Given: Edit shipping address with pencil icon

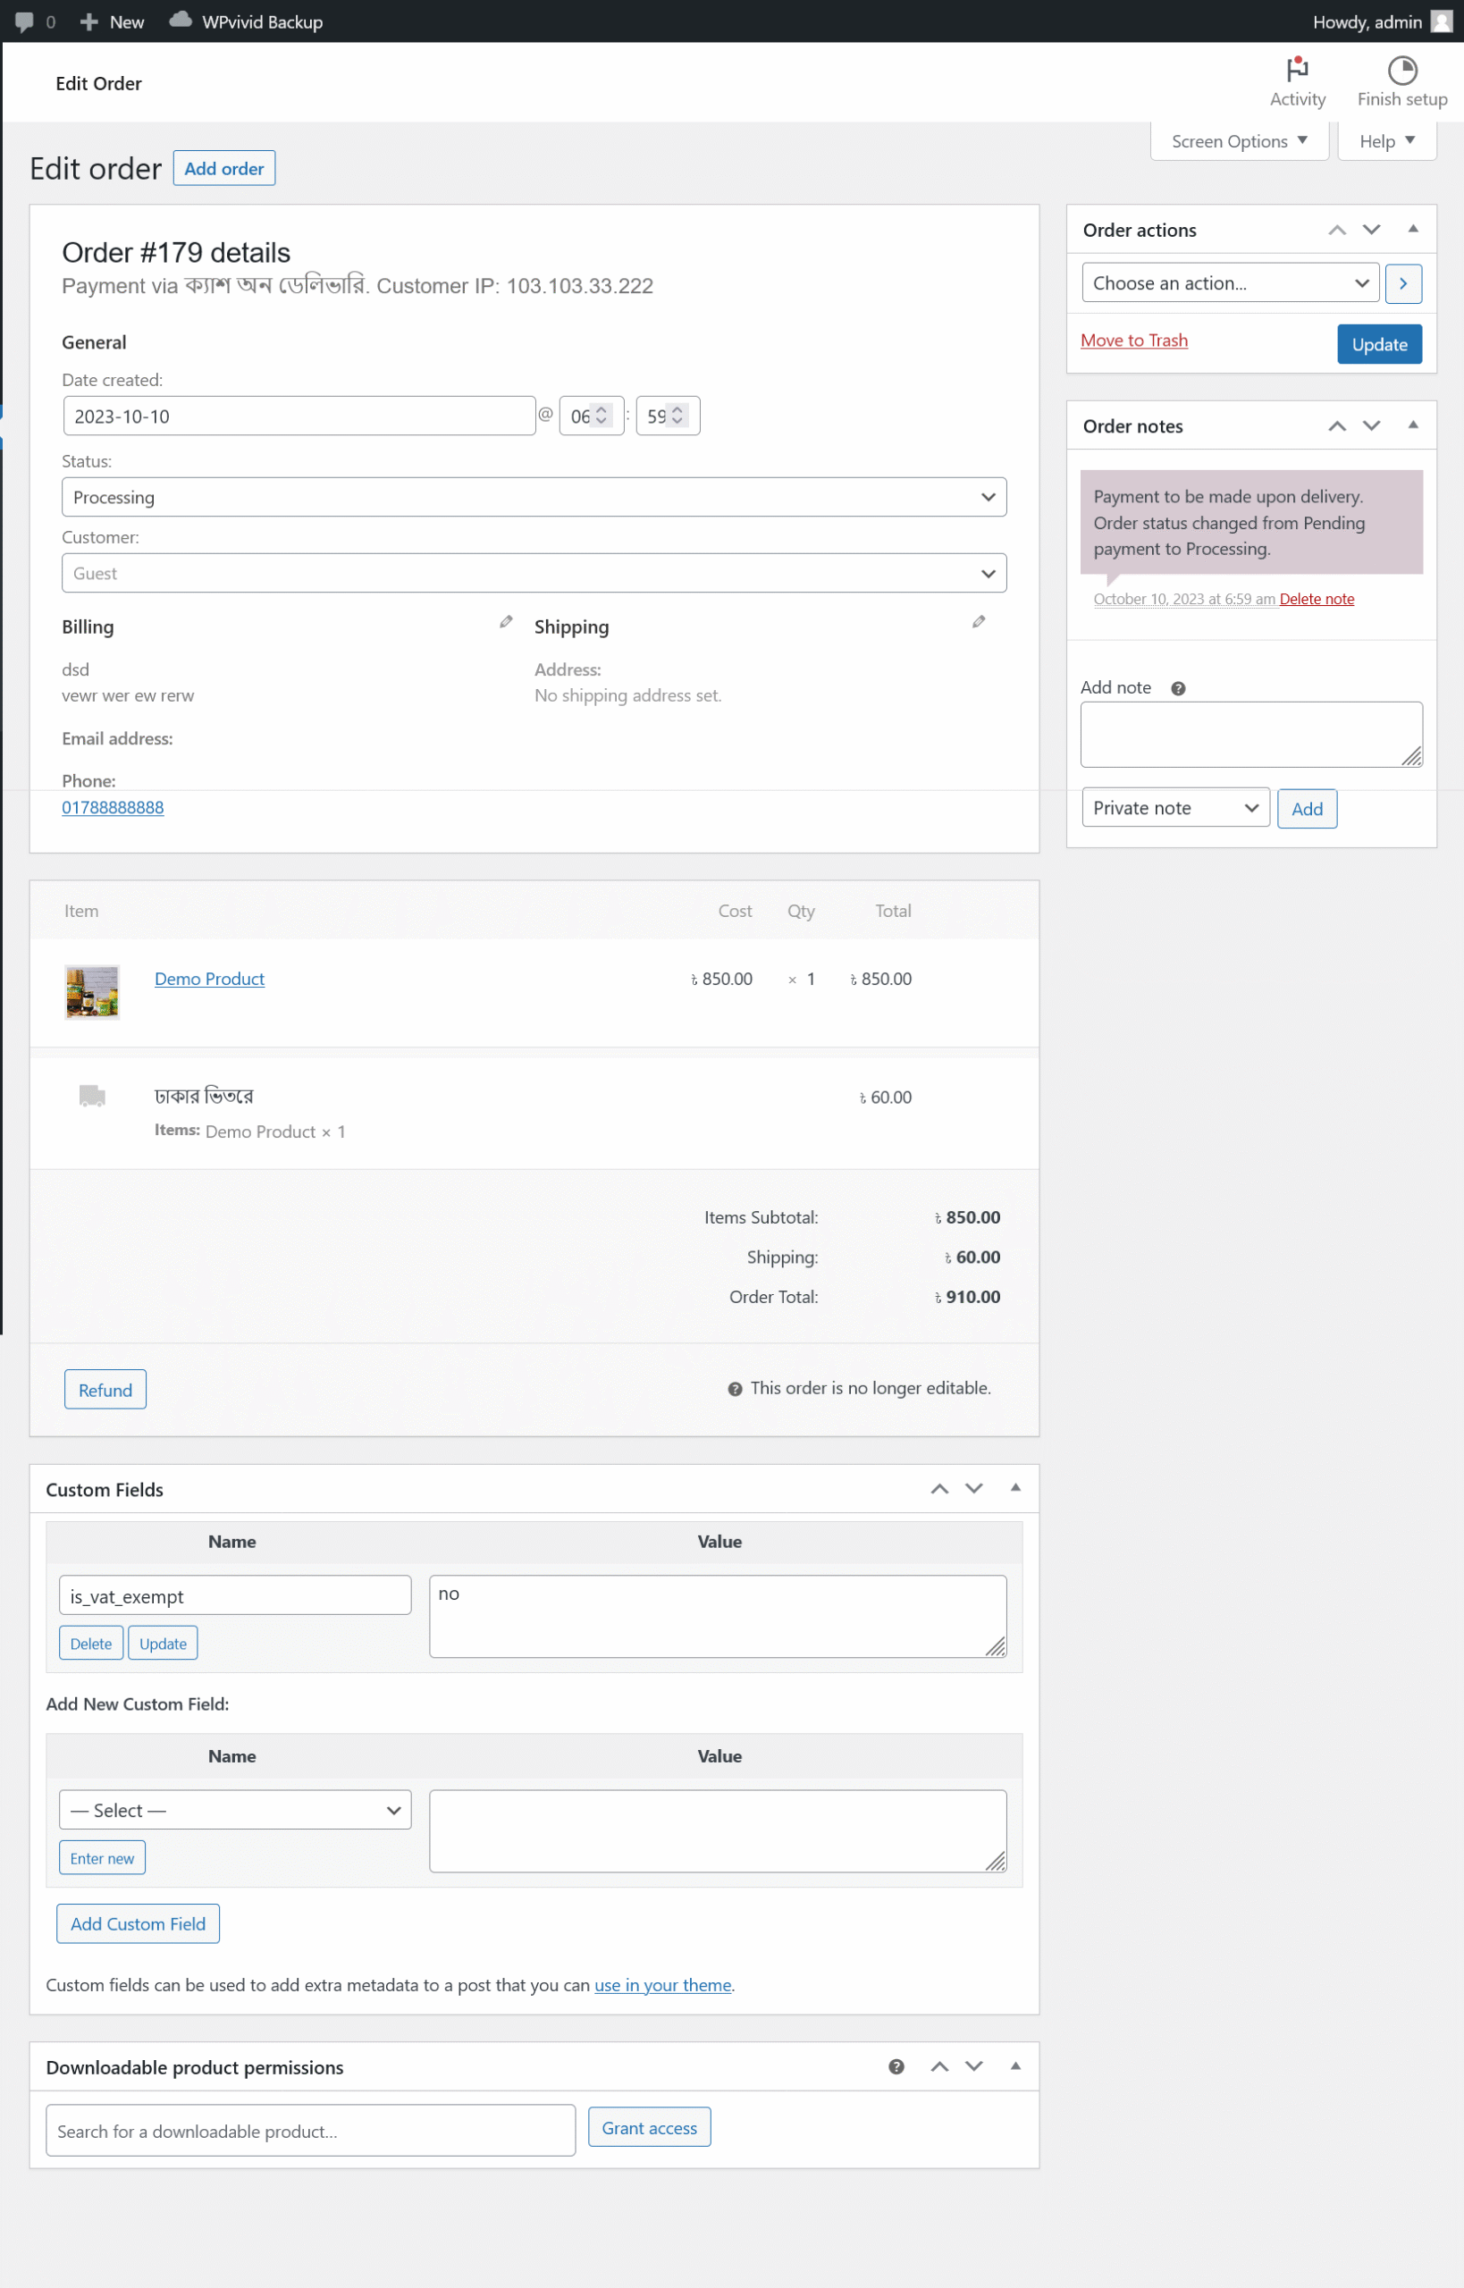Looking at the screenshot, I should click(x=978, y=622).
